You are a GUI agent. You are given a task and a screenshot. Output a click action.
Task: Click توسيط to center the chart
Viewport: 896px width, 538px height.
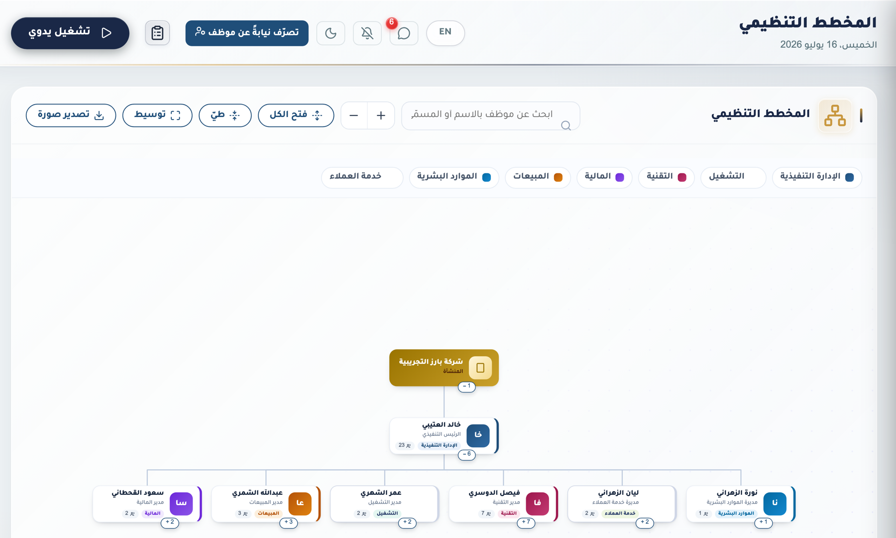coord(157,115)
